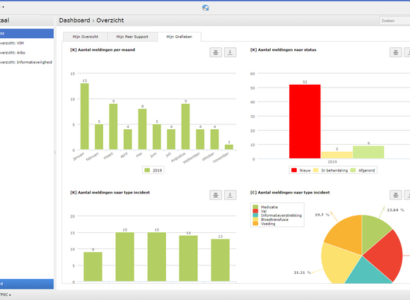Click the light green Afgerond bar

368,152
